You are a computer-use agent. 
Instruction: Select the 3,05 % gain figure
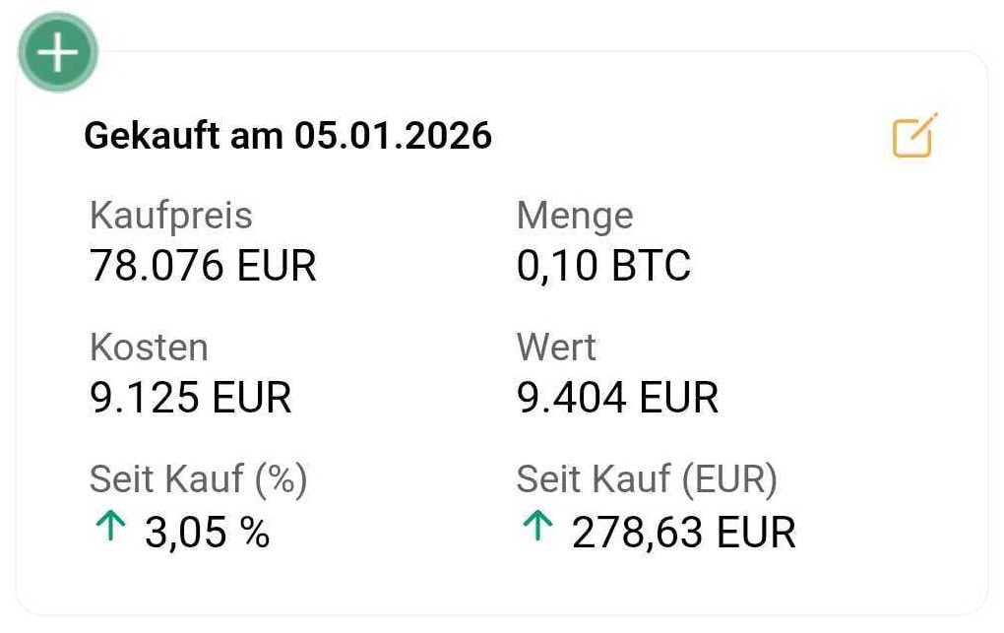pyautogui.click(x=207, y=532)
